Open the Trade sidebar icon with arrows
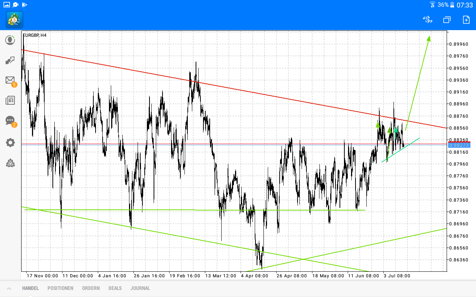This screenshot has width=476, height=297. 10,60
